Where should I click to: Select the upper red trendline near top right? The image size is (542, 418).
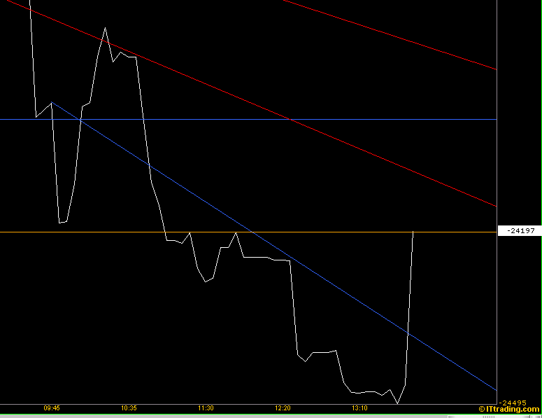(x=390, y=35)
